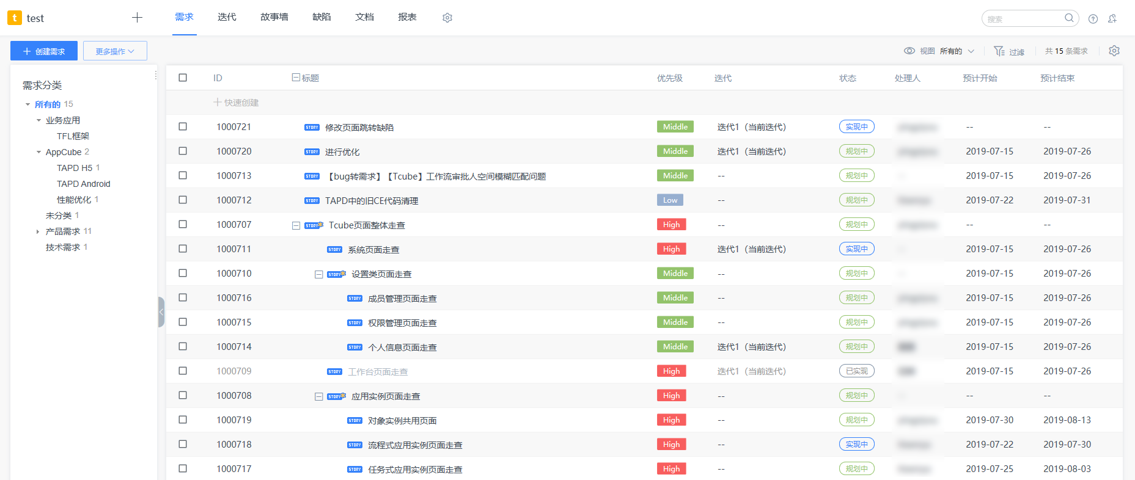Click the search magnifier icon
This screenshot has width=1135, height=480.
1069,18
